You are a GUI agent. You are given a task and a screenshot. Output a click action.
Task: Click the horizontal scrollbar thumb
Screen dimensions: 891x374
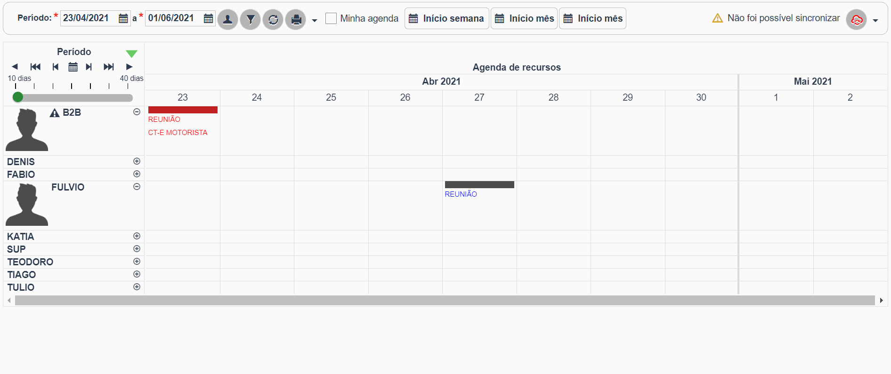pos(445,300)
